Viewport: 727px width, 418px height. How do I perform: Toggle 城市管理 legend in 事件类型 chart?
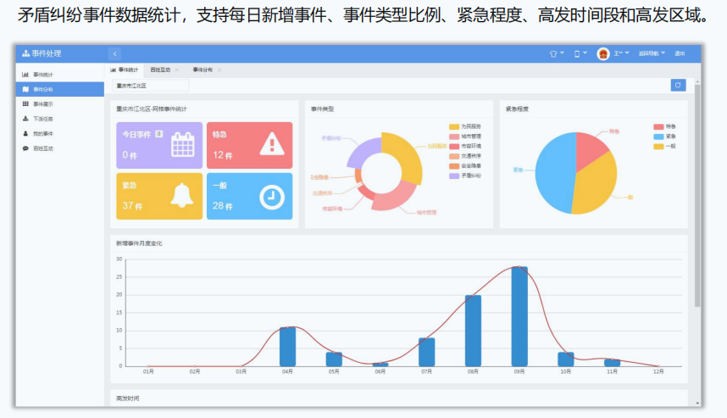coord(465,137)
